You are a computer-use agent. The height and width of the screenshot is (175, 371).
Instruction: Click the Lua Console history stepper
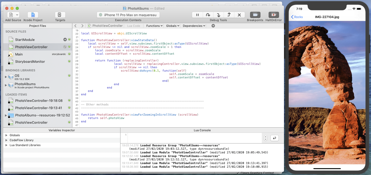coord(265,138)
